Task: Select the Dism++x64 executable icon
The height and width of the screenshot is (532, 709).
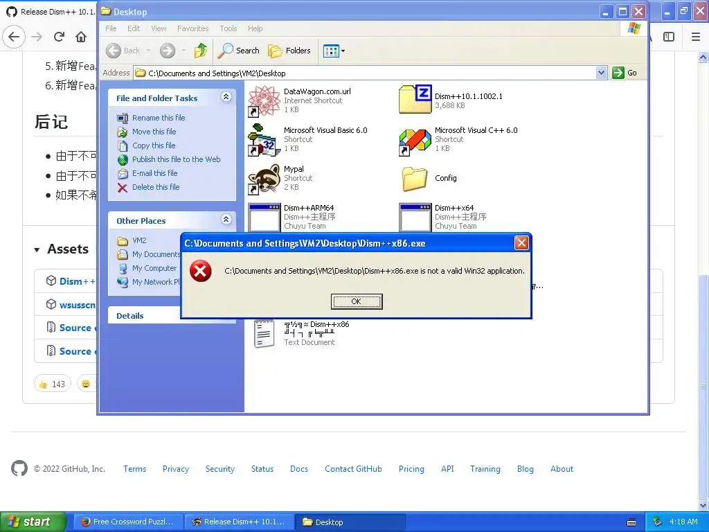Action: [x=415, y=217]
